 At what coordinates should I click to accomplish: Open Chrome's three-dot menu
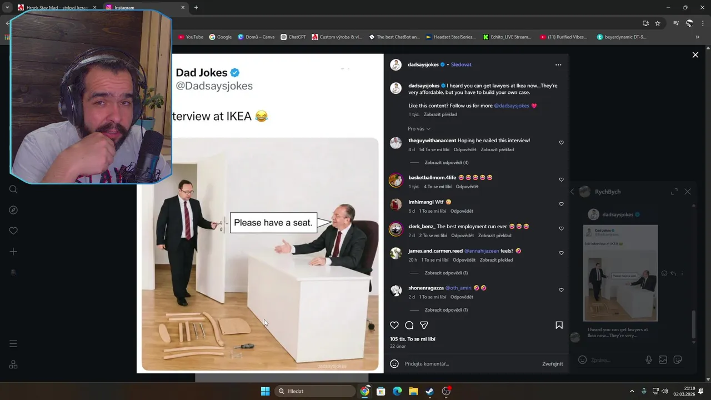coord(702,23)
